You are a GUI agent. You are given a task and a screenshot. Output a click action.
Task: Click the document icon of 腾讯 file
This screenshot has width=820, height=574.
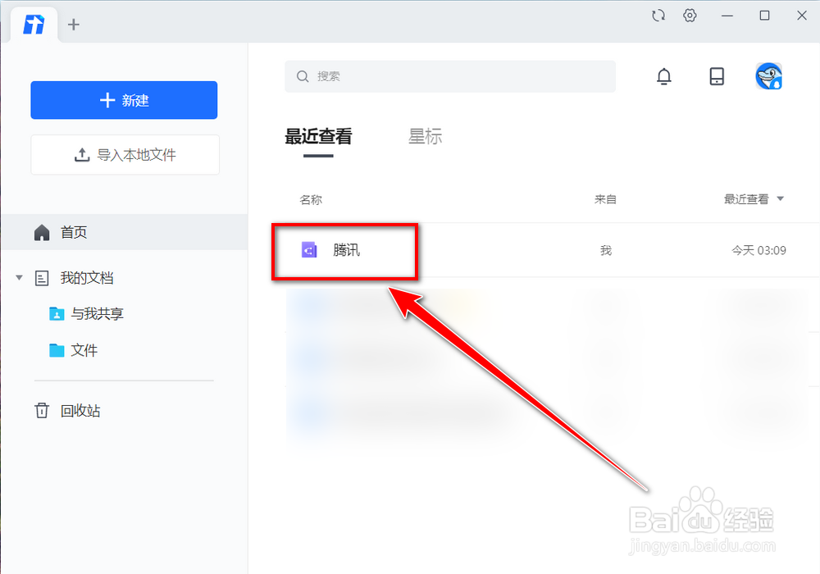308,251
